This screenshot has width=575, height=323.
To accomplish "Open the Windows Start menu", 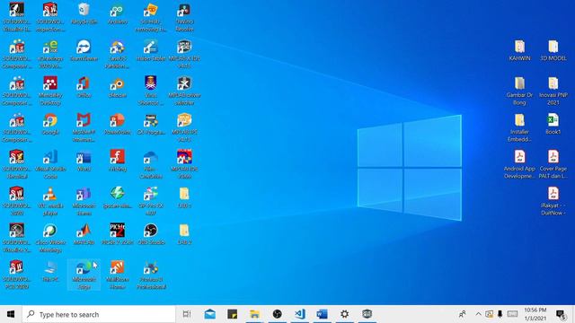I will 11,314.
